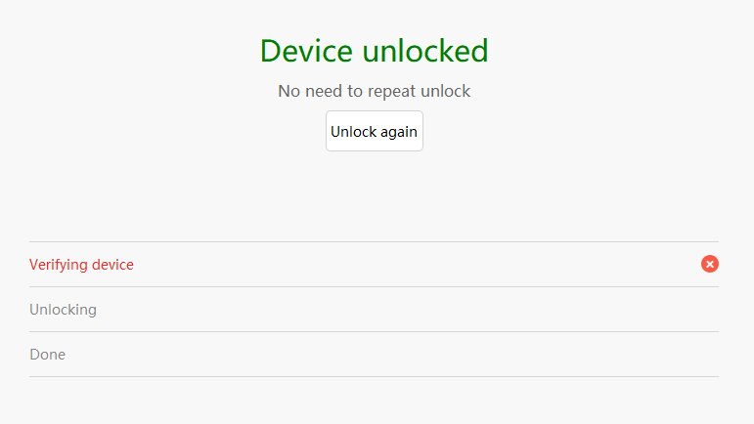754x424 pixels.
Task: Select the Verifying device step
Action: pos(375,264)
